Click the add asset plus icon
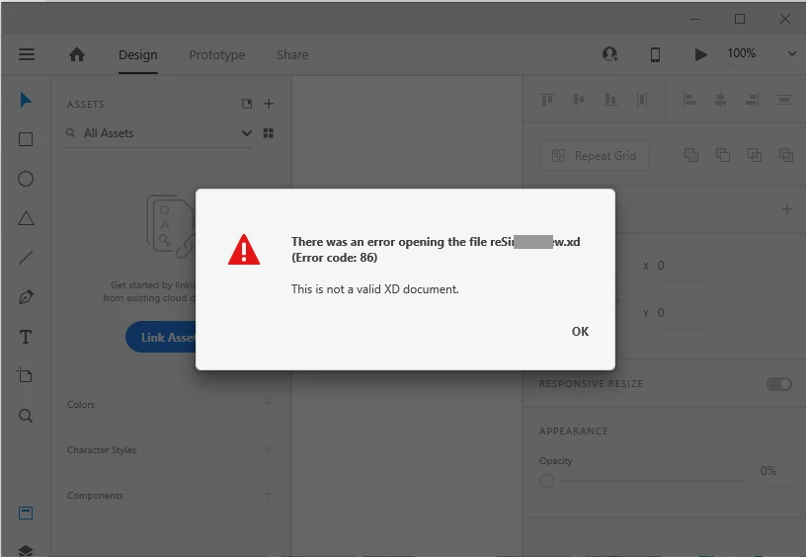Viewport: 806px width, 557px height. click(269, 104)
